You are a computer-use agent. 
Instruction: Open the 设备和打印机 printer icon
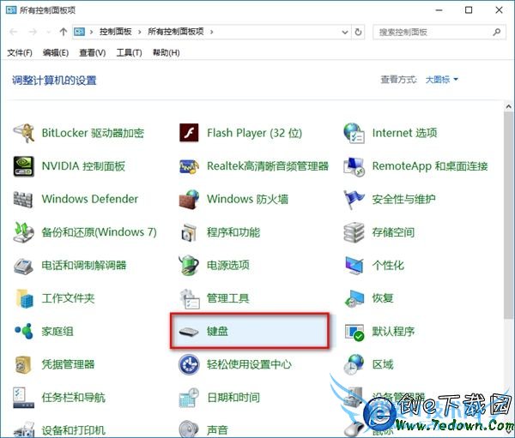[x=24, y=429]
